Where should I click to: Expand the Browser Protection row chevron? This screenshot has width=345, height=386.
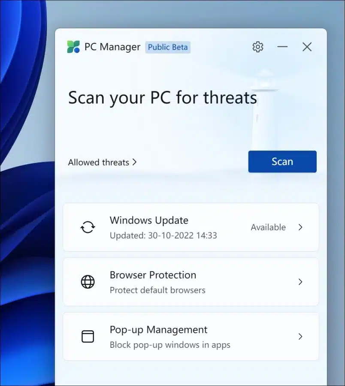click(x=300, y=282)
